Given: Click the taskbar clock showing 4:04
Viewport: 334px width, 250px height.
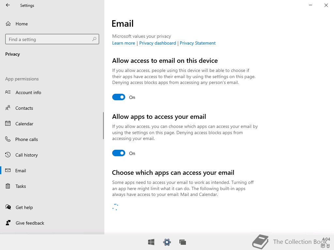Looking at the screenshot, I should pyautogui.click(x=326, y=239).
